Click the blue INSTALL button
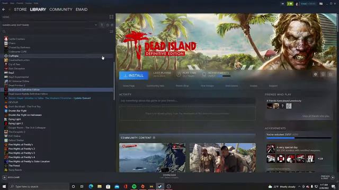This screenshot has height=190, width=339. (133, 75)
